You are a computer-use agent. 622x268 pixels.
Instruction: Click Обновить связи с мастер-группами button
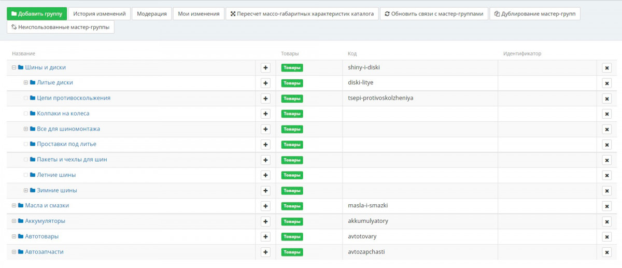(x=434, y=14)
